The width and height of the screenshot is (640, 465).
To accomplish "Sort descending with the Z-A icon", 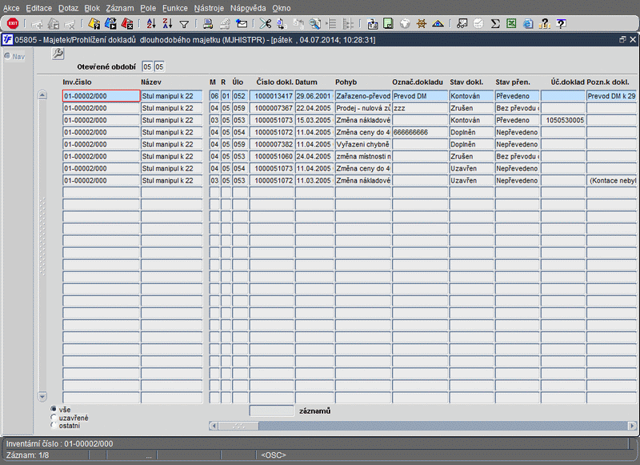I will click(167, 24).
